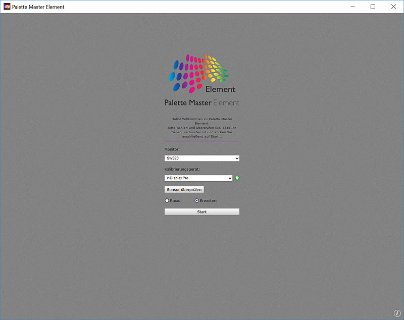Click the 'Hallo! Willkommen' welcome text
The height and width of the screenshot is (320, 404).
click(201, 128)
